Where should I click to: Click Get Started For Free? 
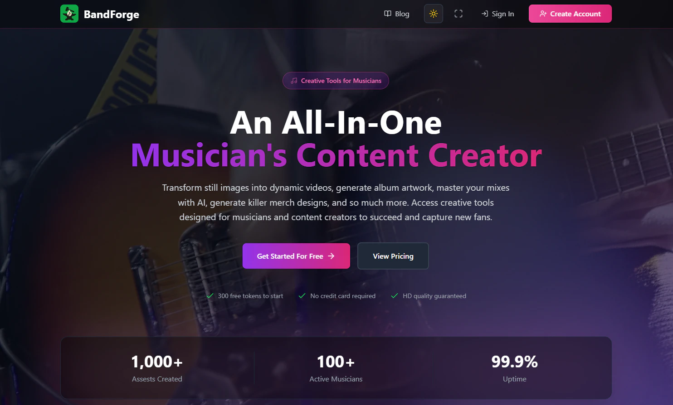point(296,256)
